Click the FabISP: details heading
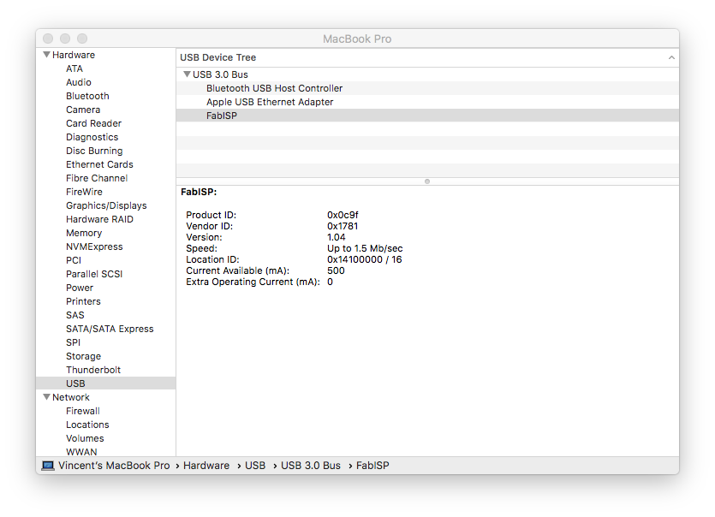The image size is (715, 517). pyautogui.click(x=199, y=192)
